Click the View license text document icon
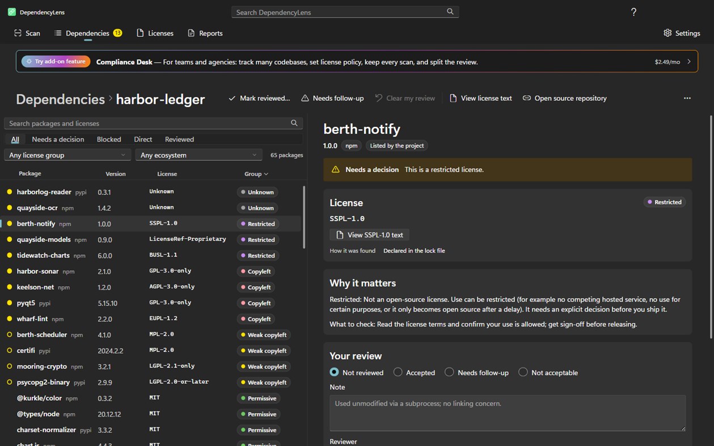This screenshot has height=446, width=714. (x=453, y=98)
